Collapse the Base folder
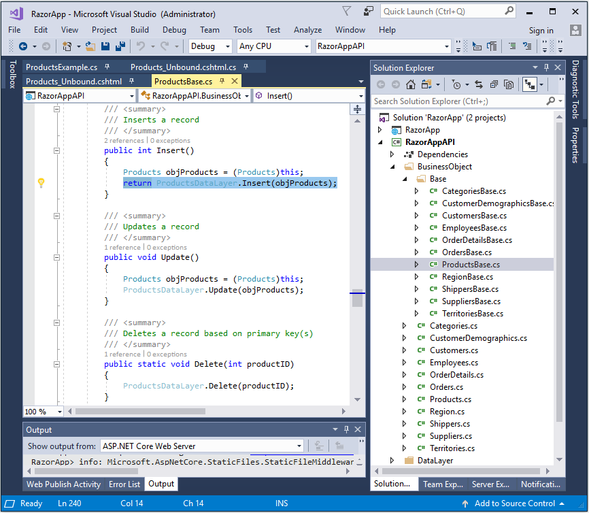The height and width of the screenshot is (513, 589). pos(405,179)
